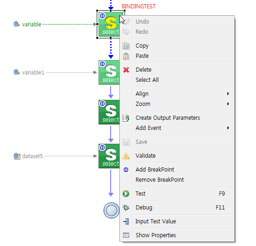Click the Copy document icon
Viewport: 256px width, 246px height.
tap(126, 46)
